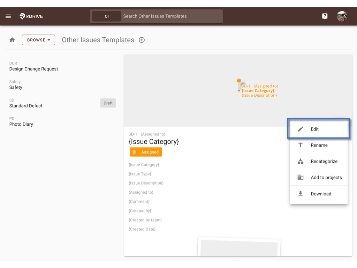Open the user profile avatar

pos(342,16)
